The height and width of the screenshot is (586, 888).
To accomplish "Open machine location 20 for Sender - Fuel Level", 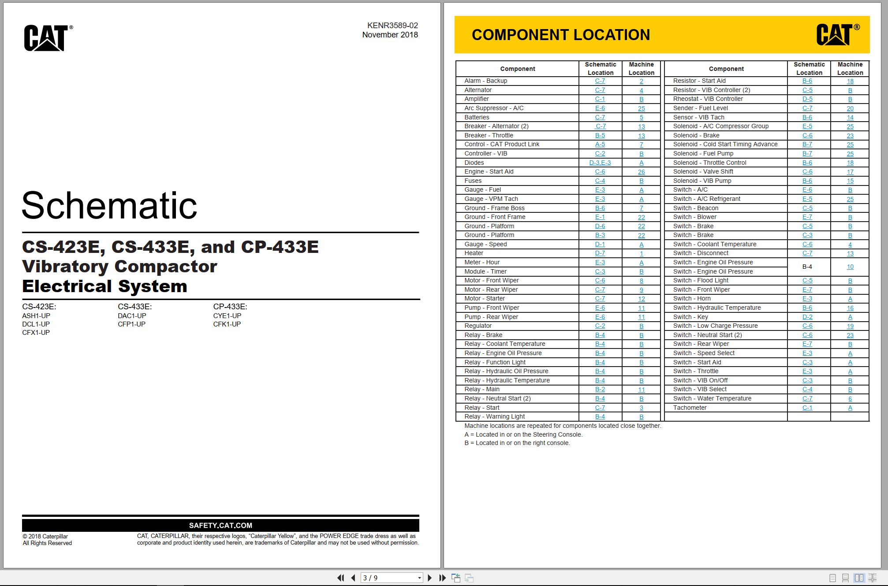I will click(x=850, y=108).
